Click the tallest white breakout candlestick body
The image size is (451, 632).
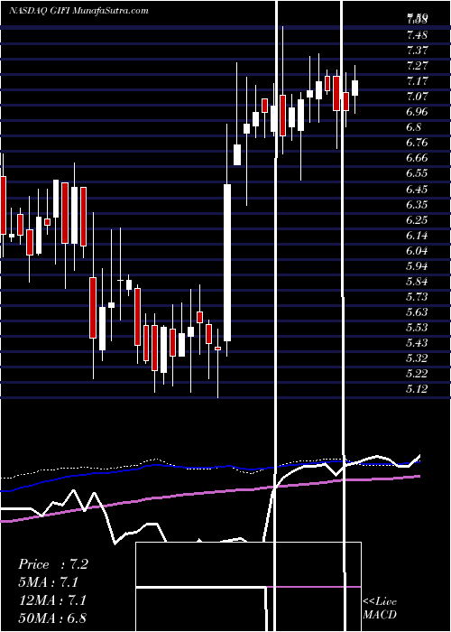click(227, 263)
